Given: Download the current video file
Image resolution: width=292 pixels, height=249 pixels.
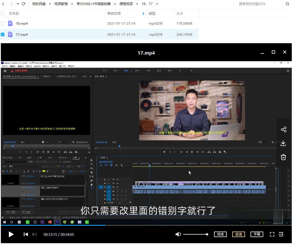Looking at the screenshot, I should [x=283, y=143].
